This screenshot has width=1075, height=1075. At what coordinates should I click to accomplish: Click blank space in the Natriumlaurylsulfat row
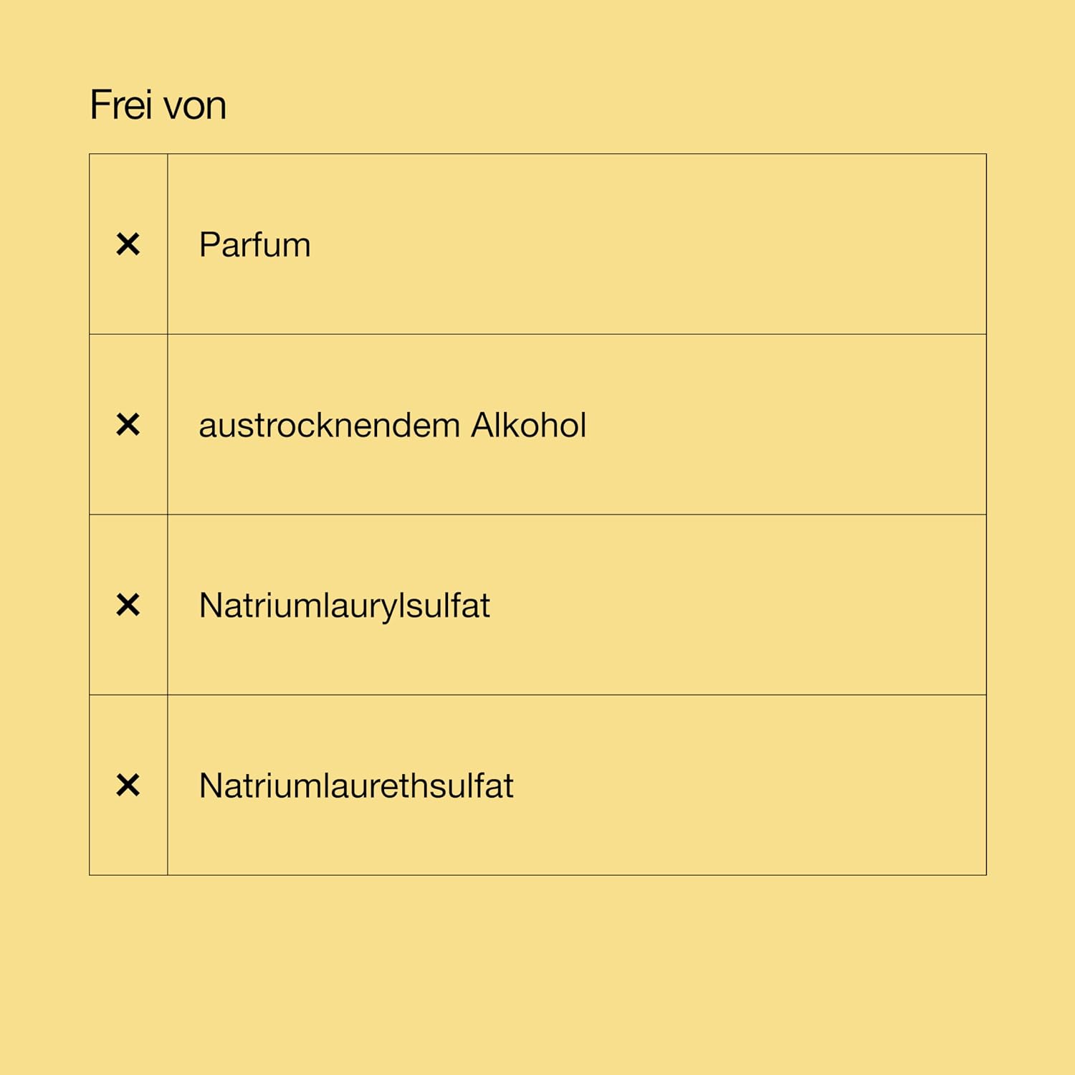click(738, 605)
